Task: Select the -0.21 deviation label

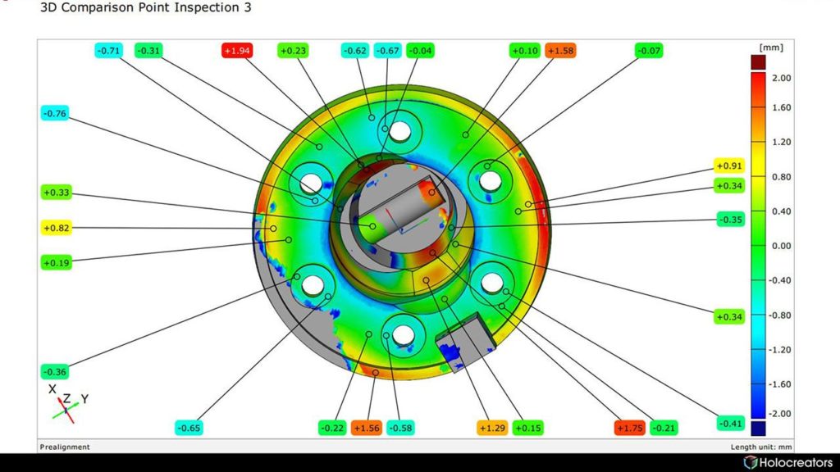Action: (664, 428)
